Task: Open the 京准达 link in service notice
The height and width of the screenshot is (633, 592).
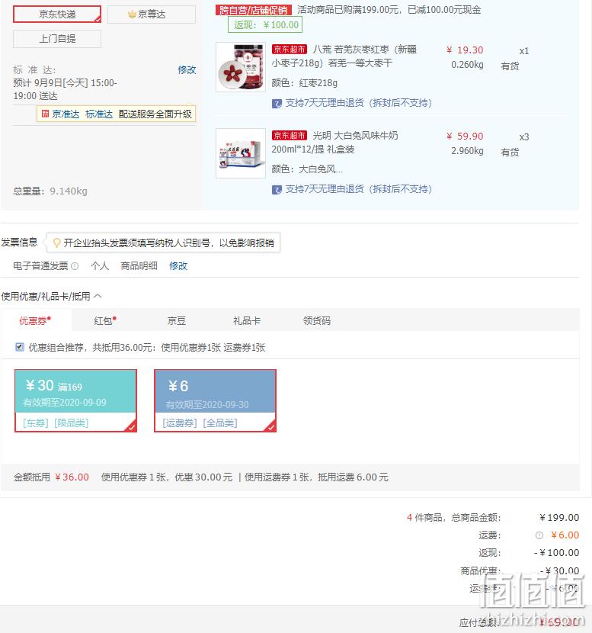Action: 66,114
